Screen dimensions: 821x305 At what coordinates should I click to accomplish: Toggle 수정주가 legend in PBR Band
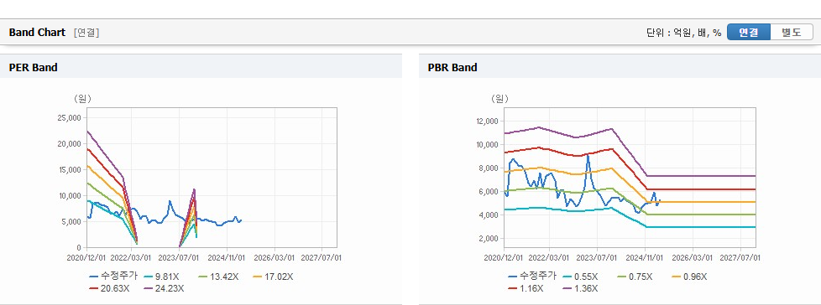(532, 277)
